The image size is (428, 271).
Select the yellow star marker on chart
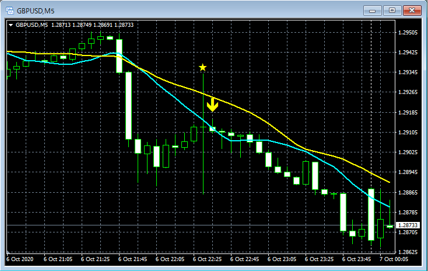point(202,67)
